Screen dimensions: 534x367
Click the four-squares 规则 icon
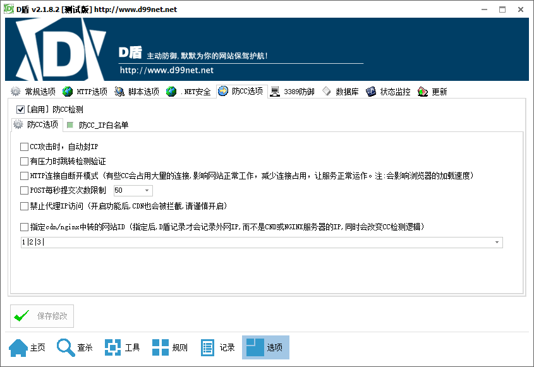click(x=161, y=347)
